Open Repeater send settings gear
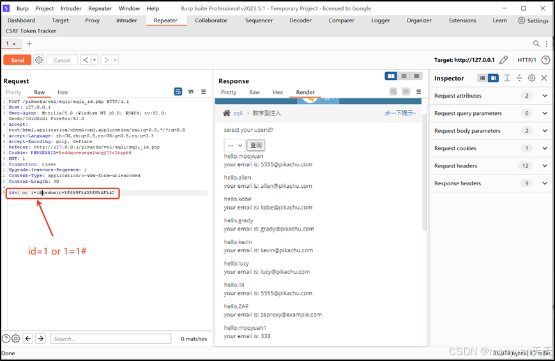The image size is (555, 361). tap(38, 60)
